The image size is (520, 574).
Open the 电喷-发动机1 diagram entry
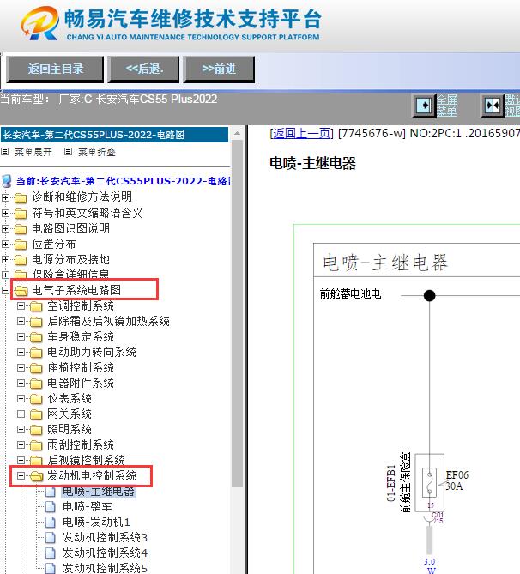tap(96, 522)
